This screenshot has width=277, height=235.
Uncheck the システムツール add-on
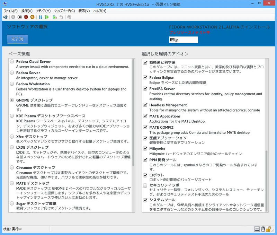point(145,200)
